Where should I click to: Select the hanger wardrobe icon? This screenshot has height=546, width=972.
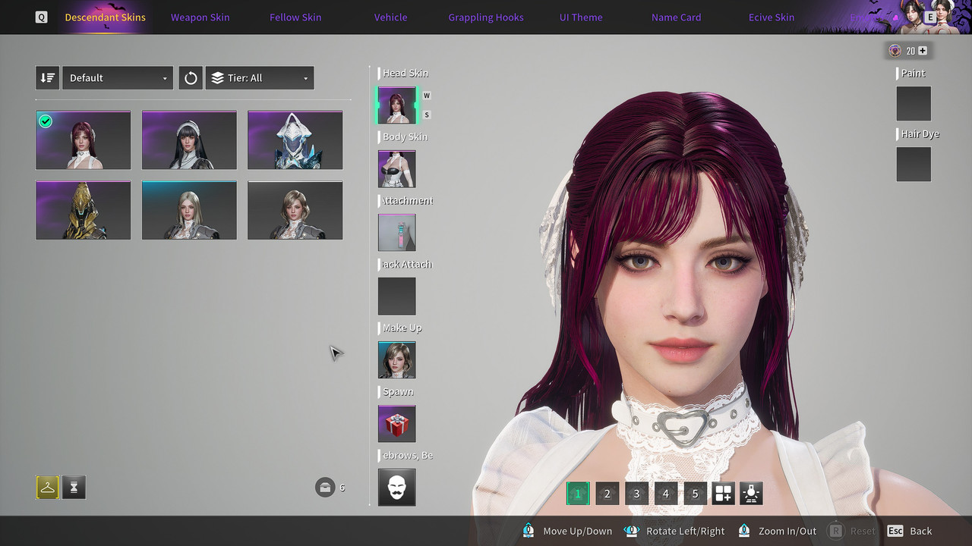pyautogui.click(x=47, y=488)
